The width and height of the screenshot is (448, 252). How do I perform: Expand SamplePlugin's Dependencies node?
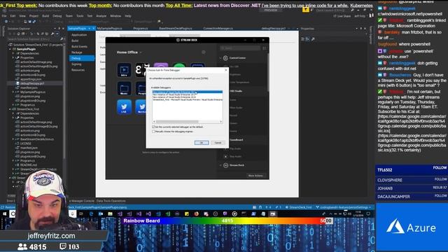[x=13, y=53]
